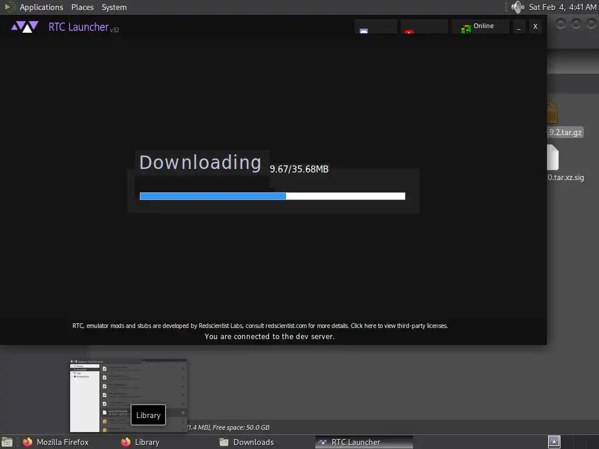Viewport: 599px width, 449px height.
Task: Click the 9.67/35.68MB download size text
Action: 299,169
